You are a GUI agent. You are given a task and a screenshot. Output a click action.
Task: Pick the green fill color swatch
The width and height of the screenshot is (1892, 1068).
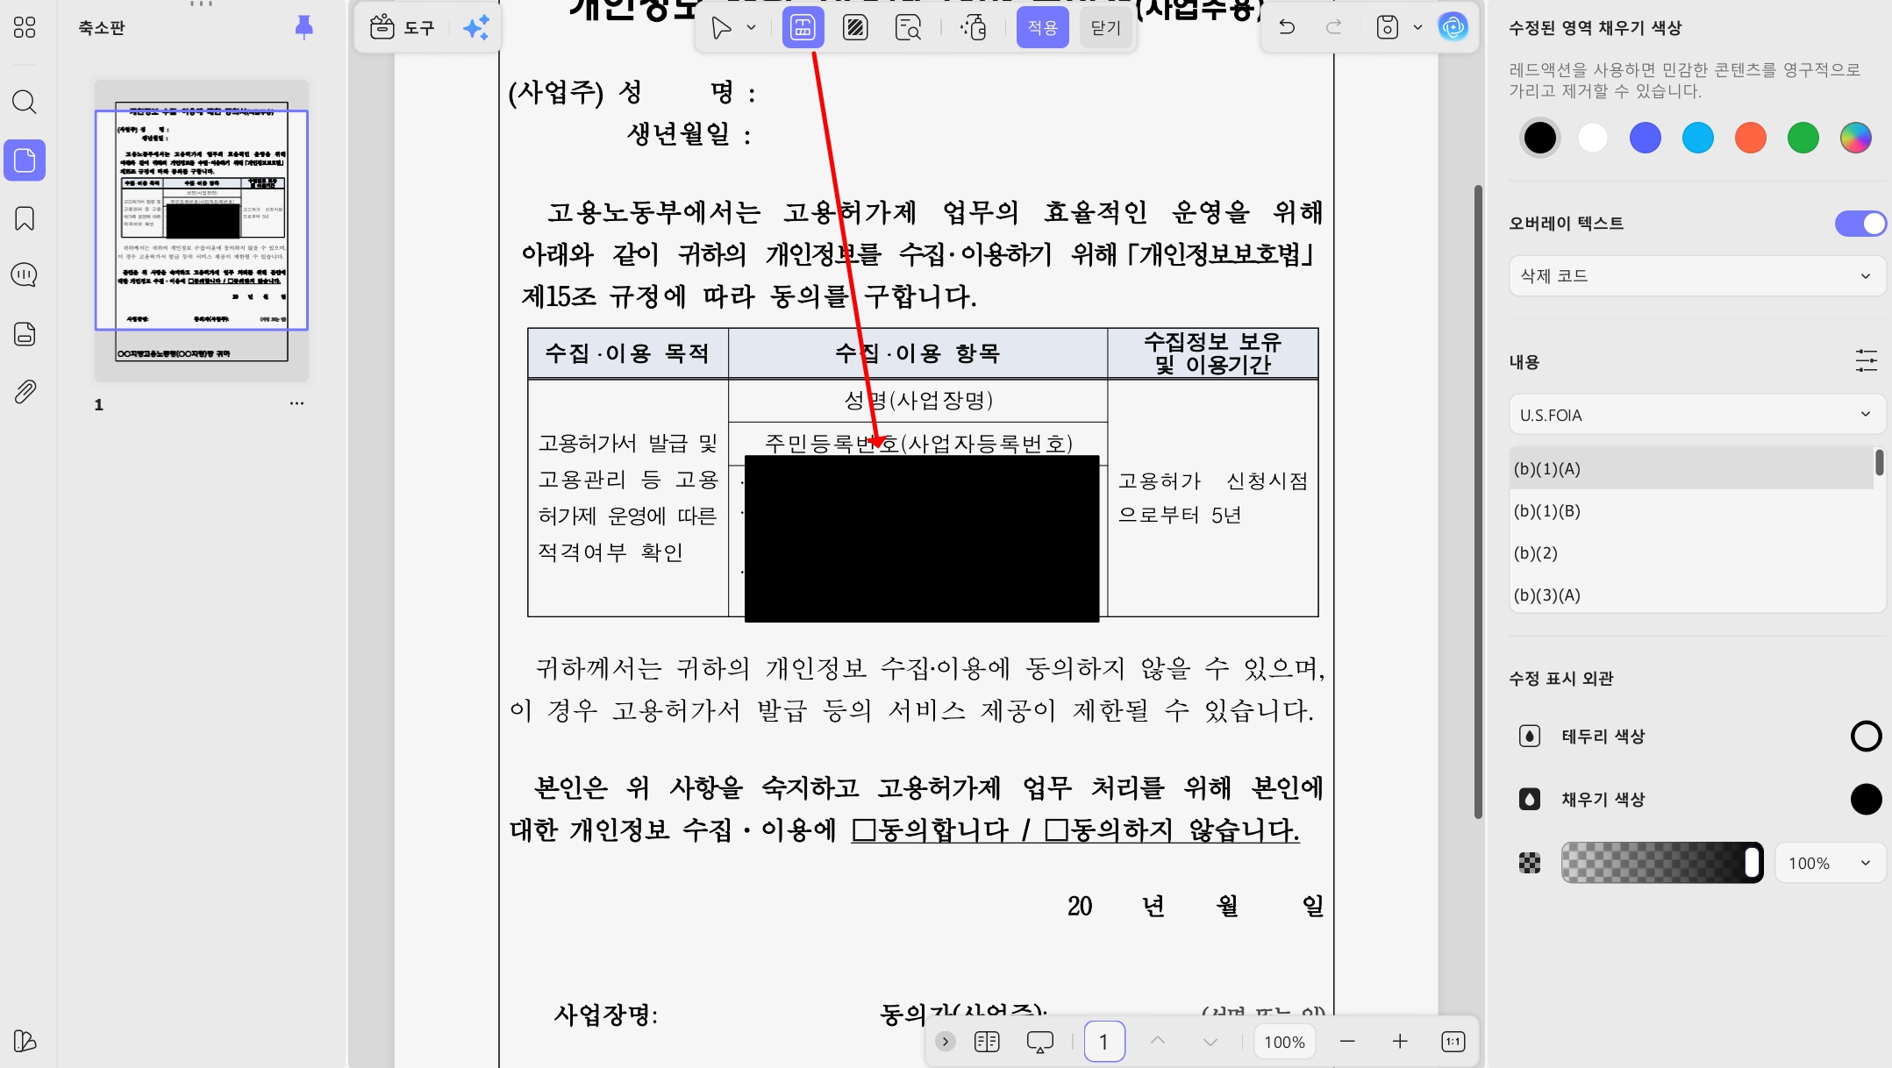[1803, 138]
